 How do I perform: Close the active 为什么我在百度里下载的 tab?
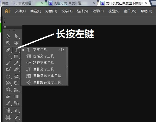click(146, 3)
